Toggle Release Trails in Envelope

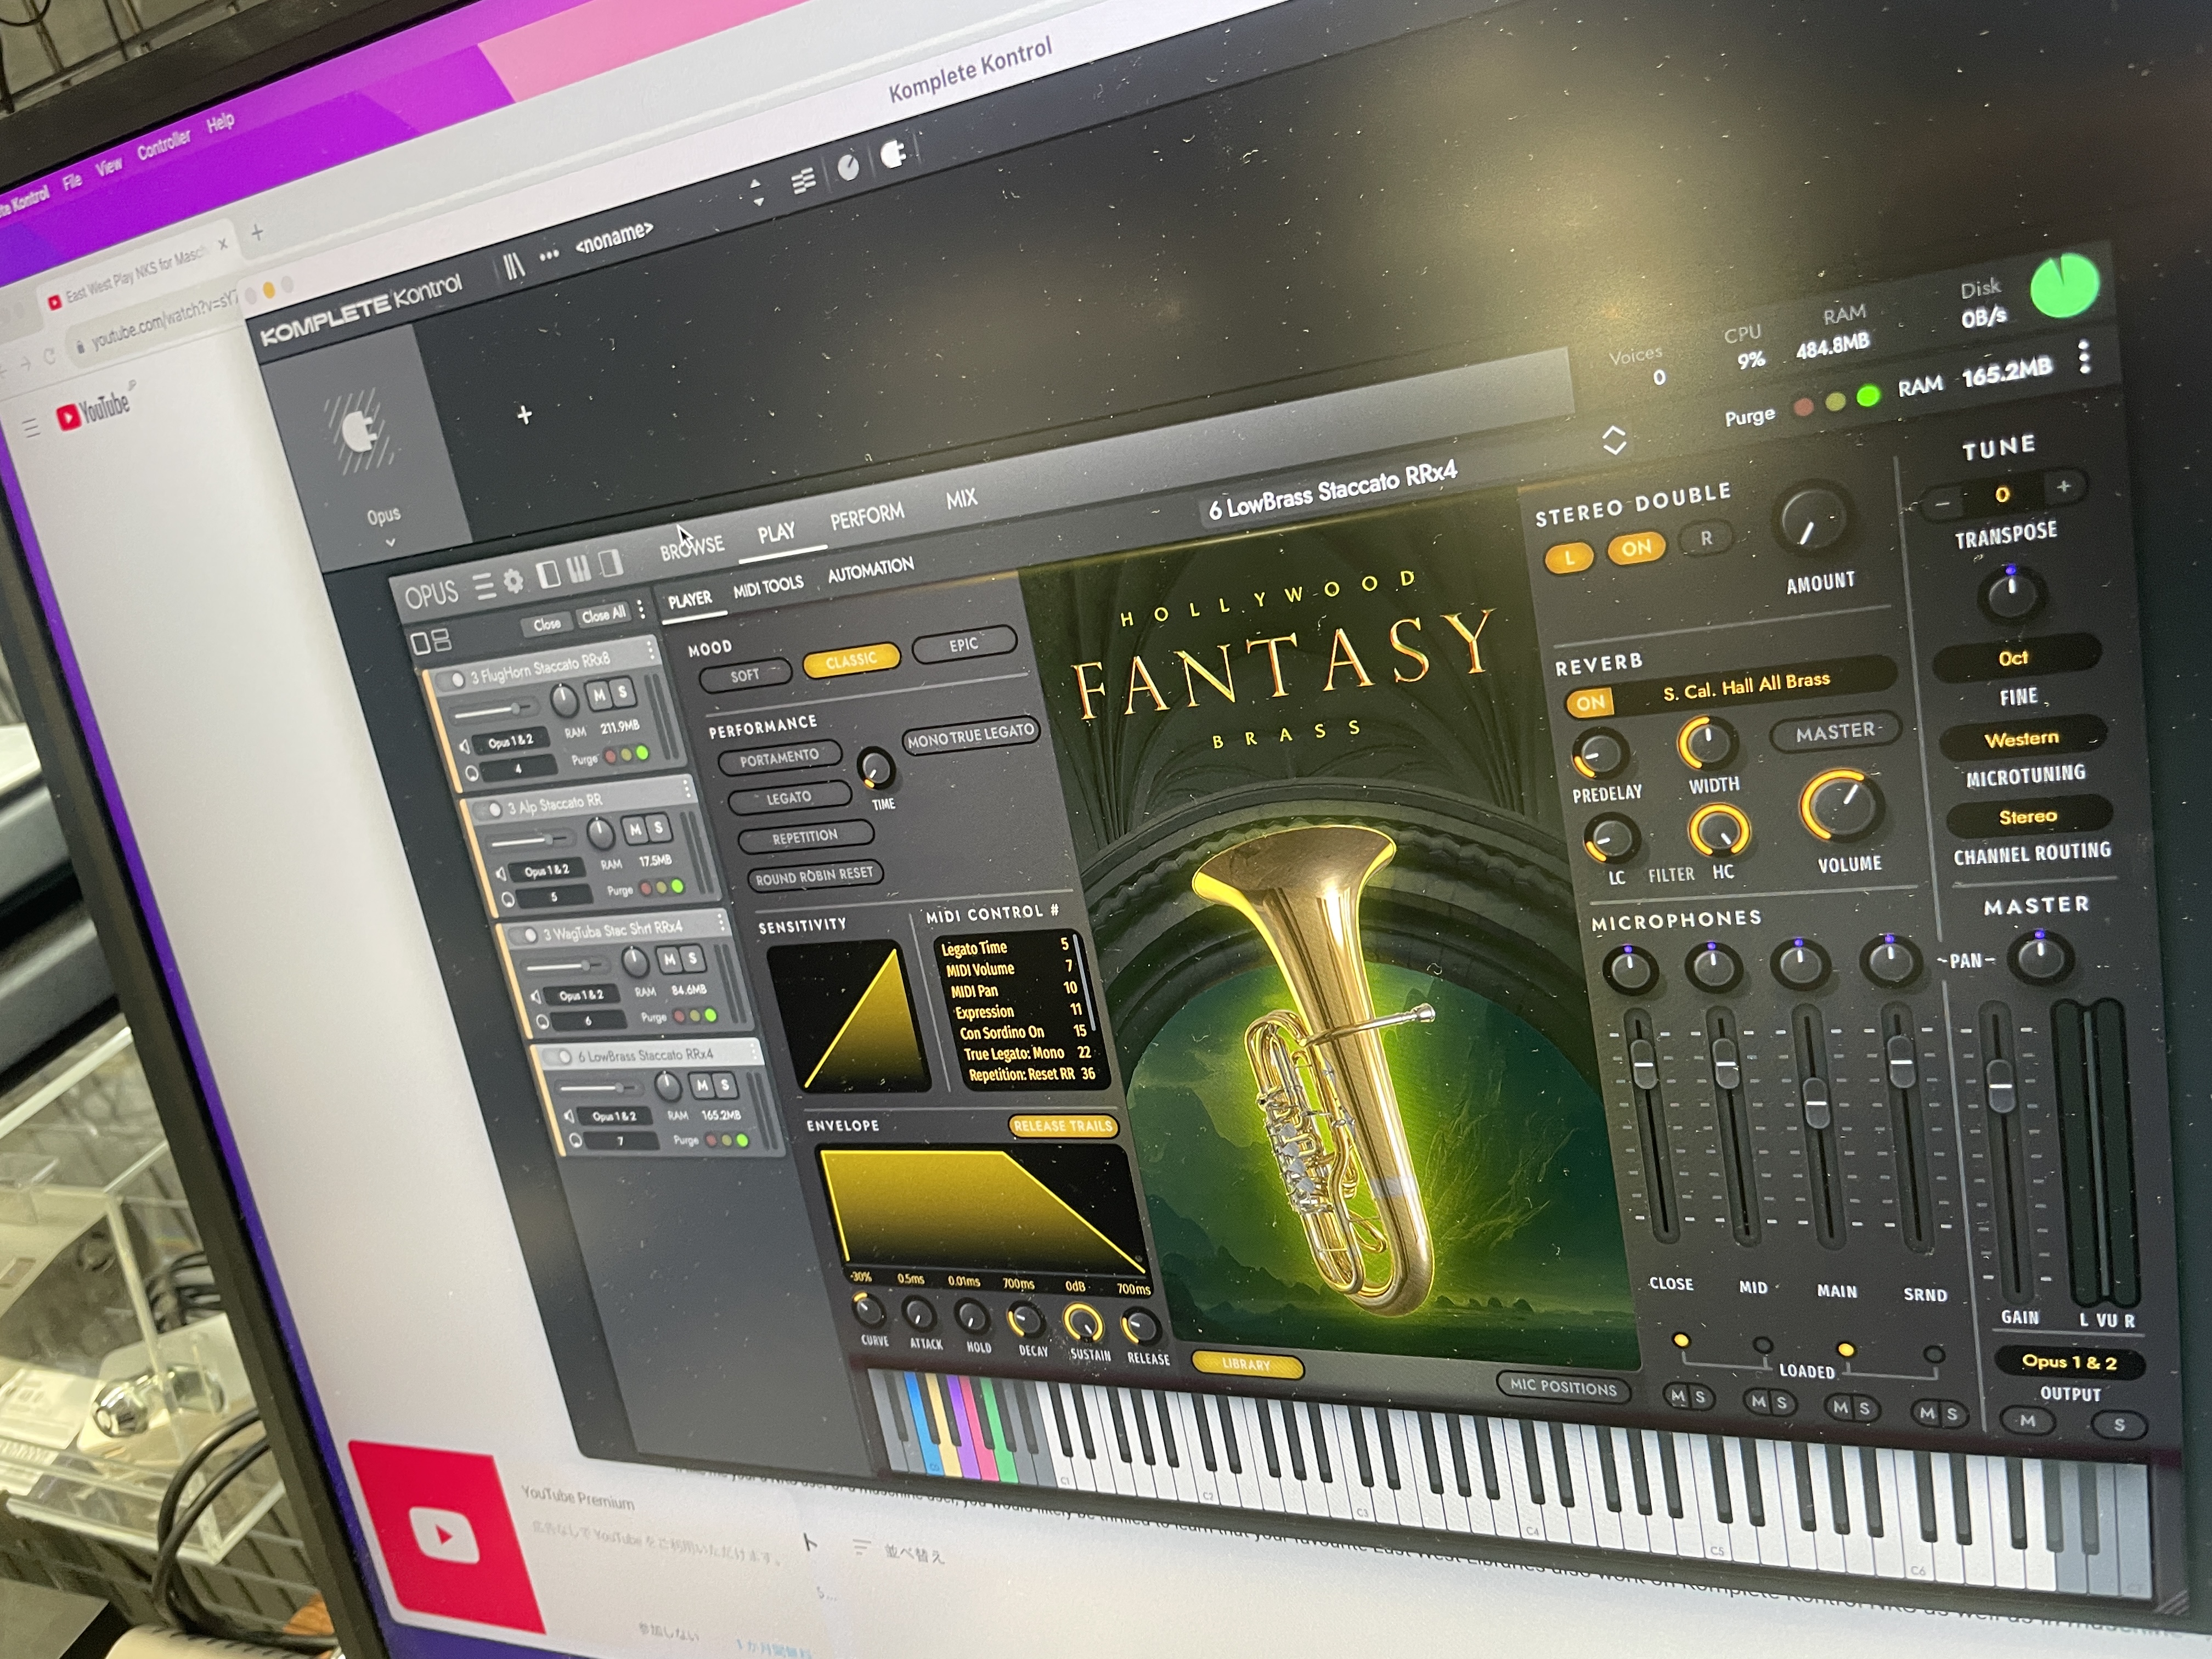1062,1126
